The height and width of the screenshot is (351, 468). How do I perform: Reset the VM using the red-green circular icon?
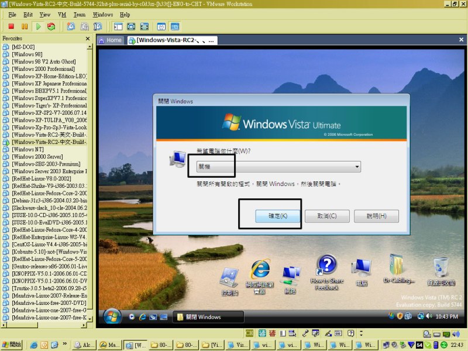pyautogui.click(x=51, y=26)
